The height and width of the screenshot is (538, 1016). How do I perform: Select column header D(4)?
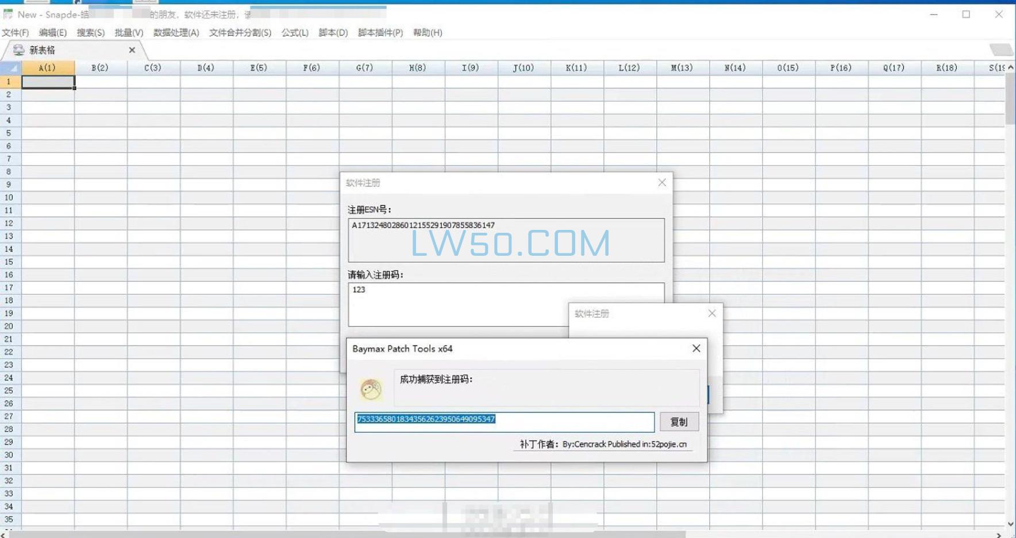point(206,68)
